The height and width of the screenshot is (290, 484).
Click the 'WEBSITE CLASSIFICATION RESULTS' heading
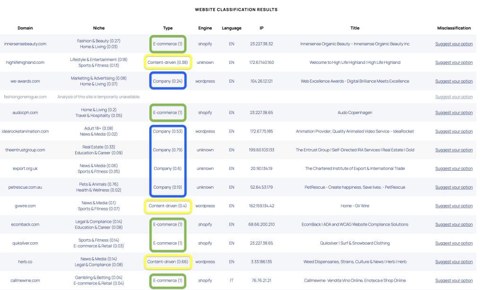pyautogui.click(x=236, y=9)
